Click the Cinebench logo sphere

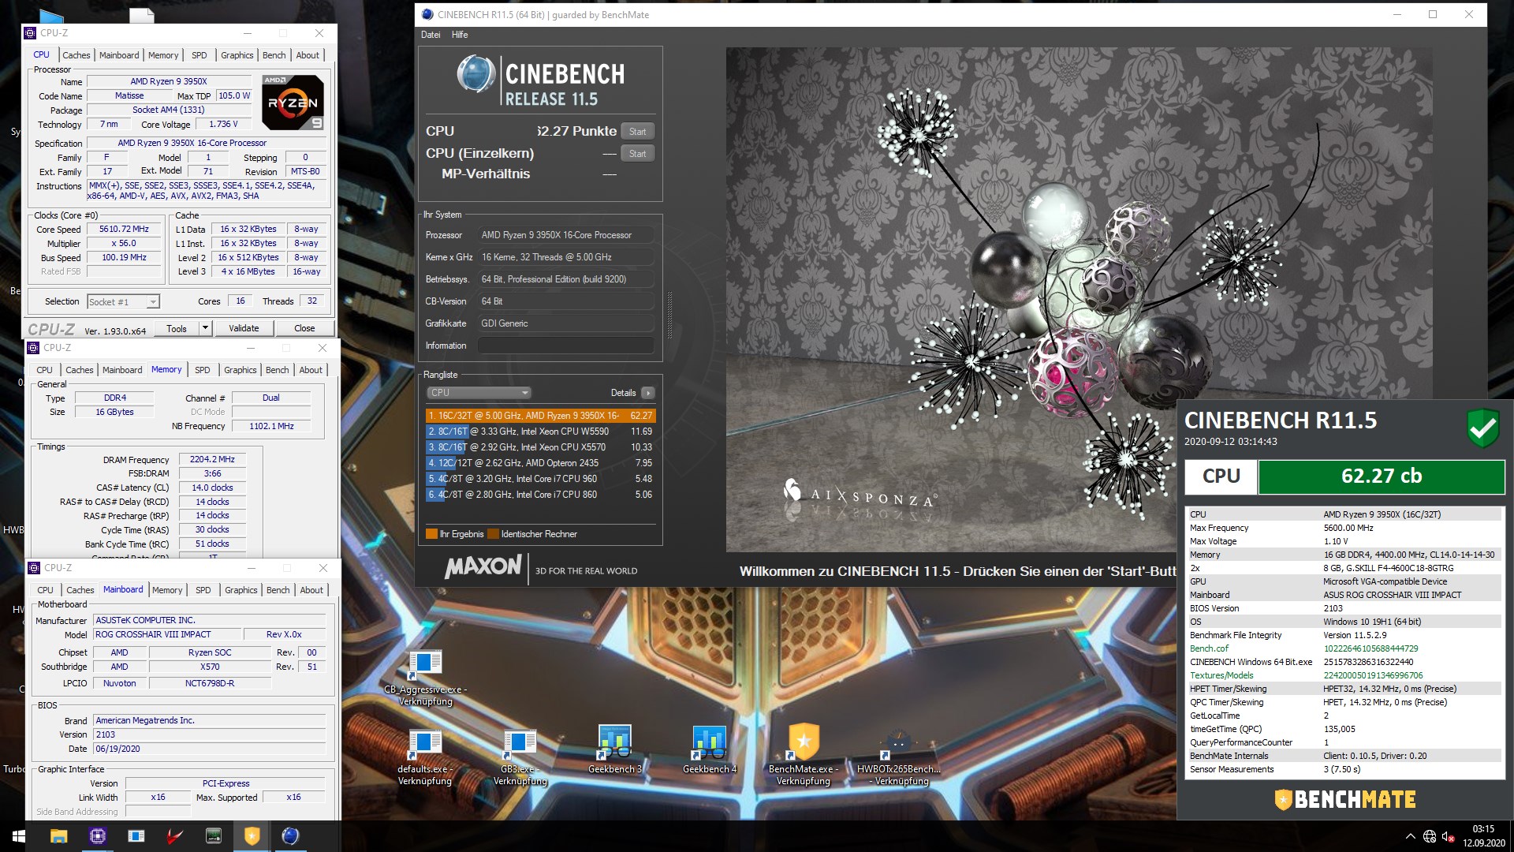(476, 74)
